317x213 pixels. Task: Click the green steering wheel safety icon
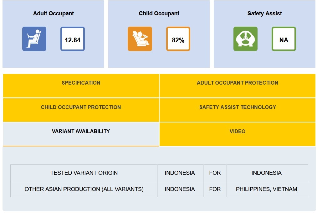click(x=245, y=39)
